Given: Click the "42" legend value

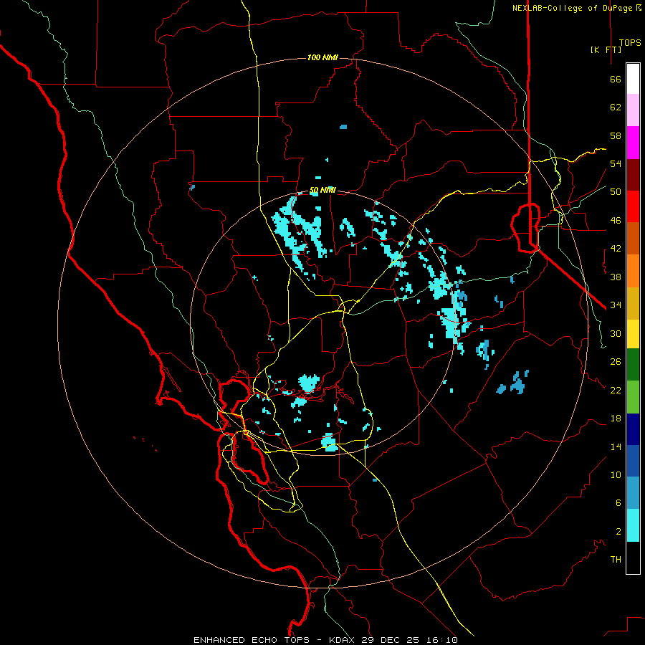Looking at the screenshot, I should point(616,249).
